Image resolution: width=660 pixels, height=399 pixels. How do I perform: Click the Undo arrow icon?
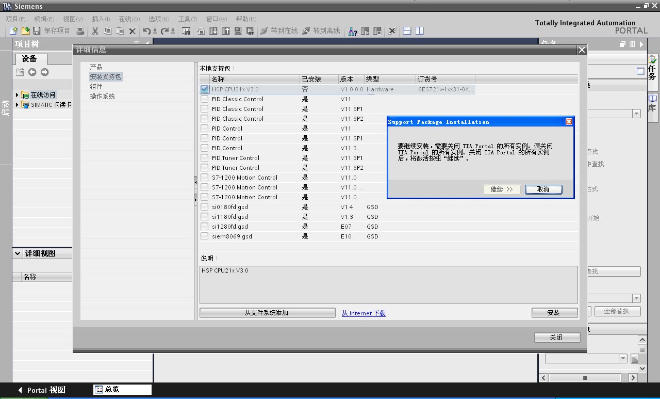point(147,31)
